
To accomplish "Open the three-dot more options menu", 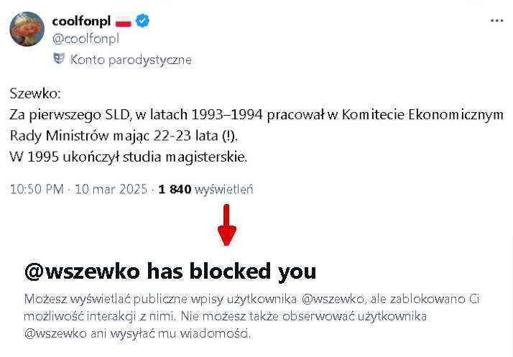I will pos(496,21).
